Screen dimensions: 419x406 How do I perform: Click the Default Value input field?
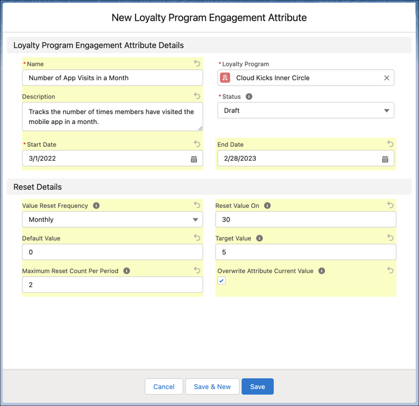click(x=112, y=252)
